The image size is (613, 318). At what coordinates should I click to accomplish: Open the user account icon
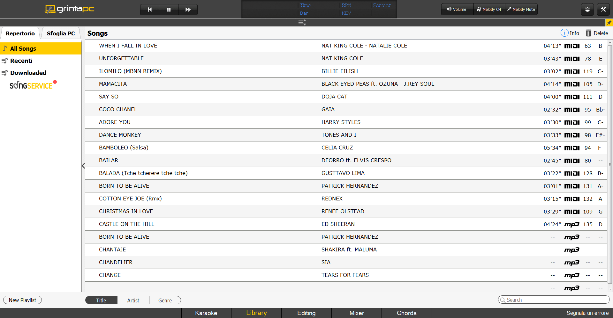587,10
